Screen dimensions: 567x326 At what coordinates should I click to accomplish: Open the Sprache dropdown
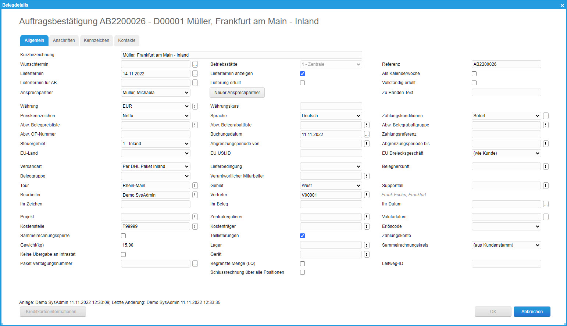pyautogui.click(x=331, y=116)
